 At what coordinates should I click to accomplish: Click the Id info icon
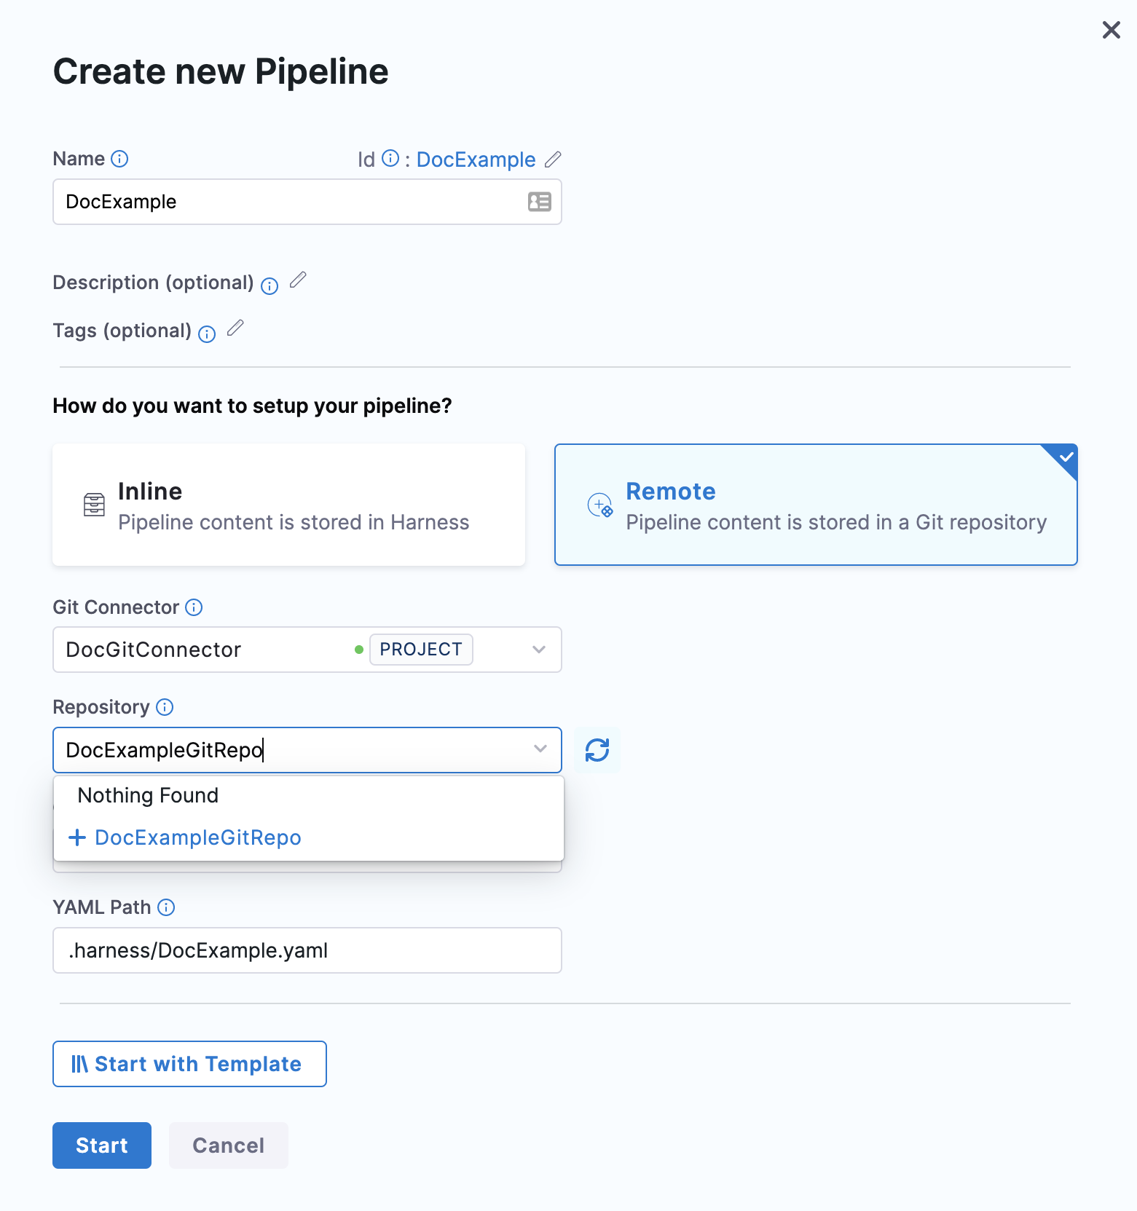point(391,159)
